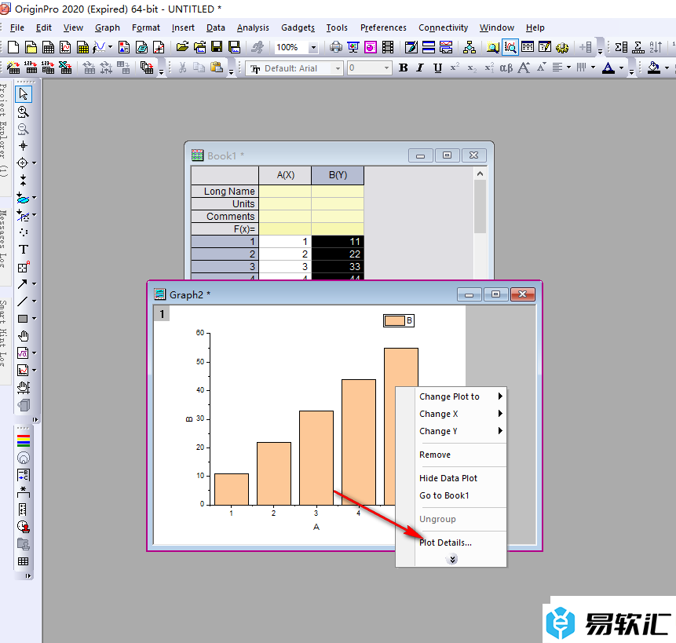676x643 pixels.
Task: Open the Gadgets menu
Action: point(298,27)
